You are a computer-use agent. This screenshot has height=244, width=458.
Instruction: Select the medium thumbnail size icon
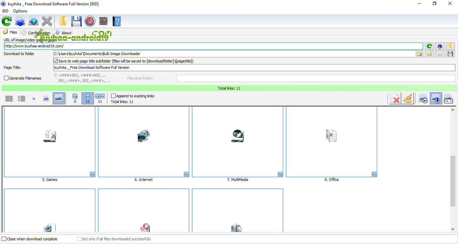(46, 99)
